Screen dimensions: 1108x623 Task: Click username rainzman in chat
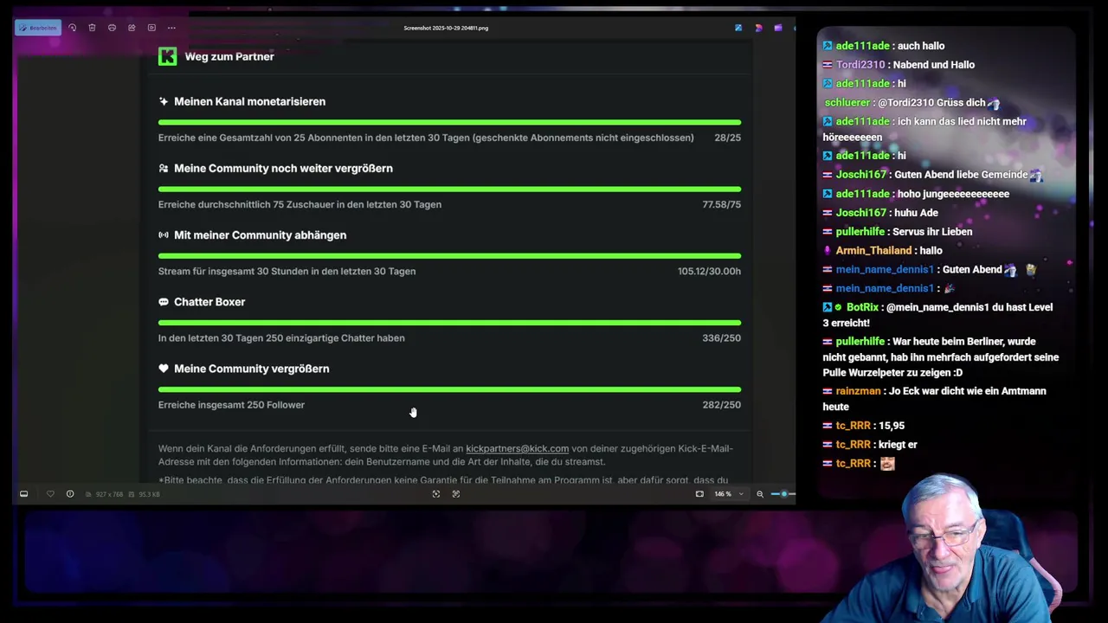(x=858, y=391)
